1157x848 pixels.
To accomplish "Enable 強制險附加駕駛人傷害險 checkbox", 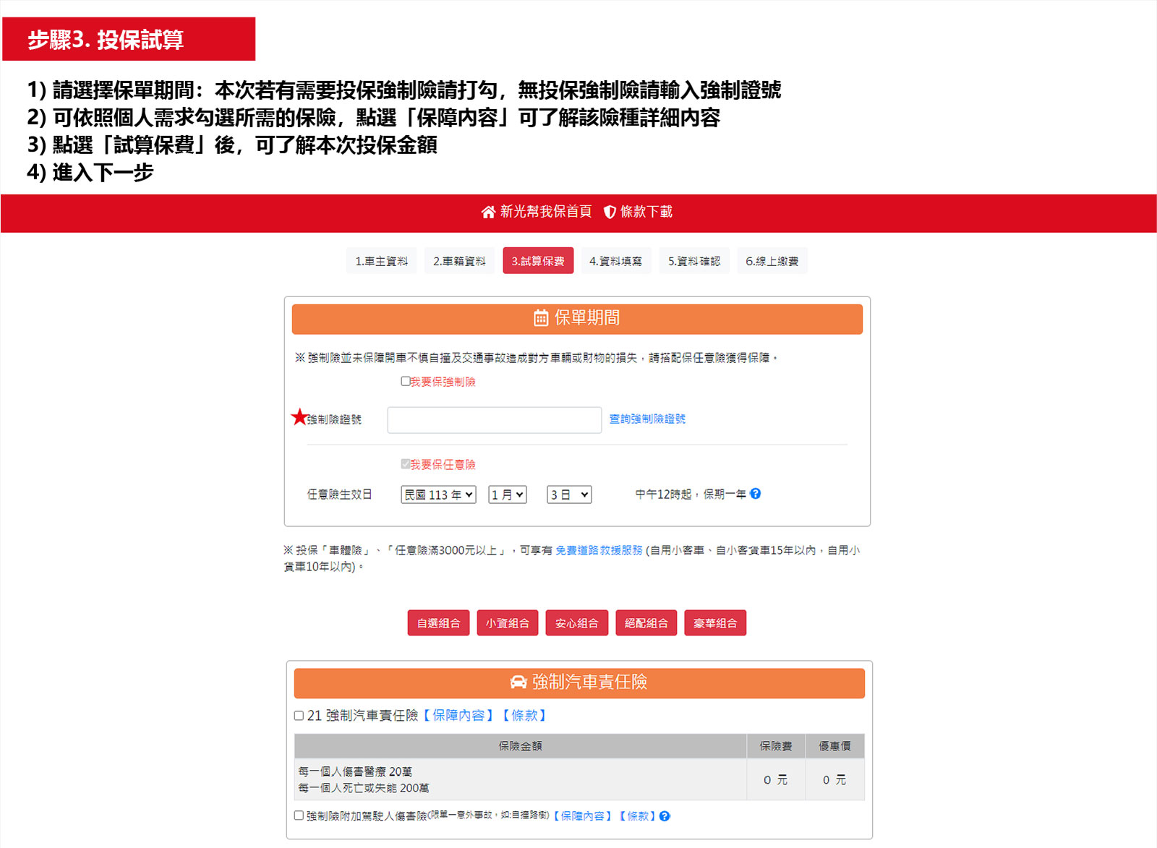I will (x=299, y=815).
